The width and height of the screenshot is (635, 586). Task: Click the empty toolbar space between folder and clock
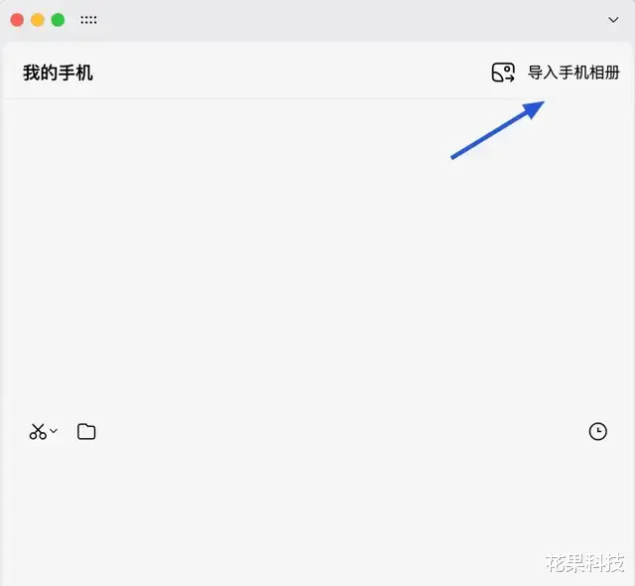tap(342, 432)
